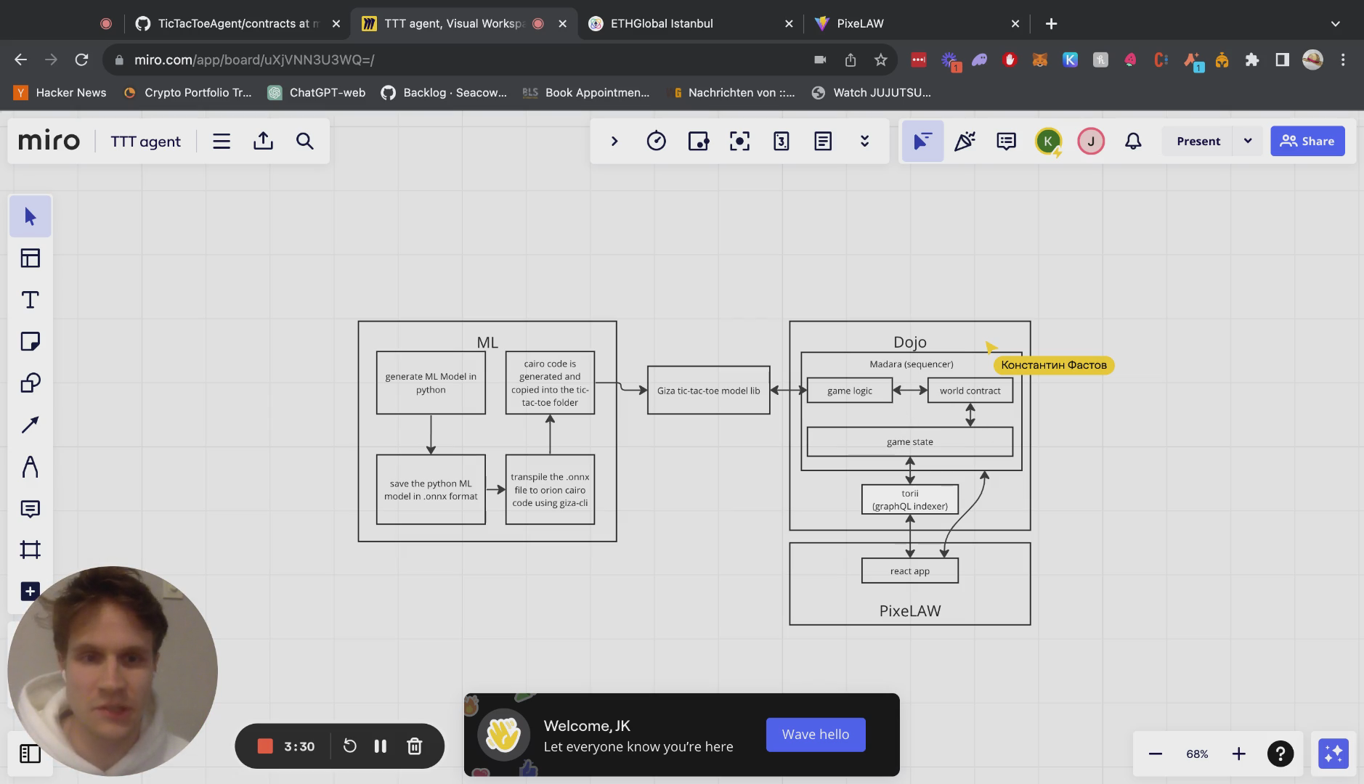Open the TTT agent board title

[x=145, y=142]
